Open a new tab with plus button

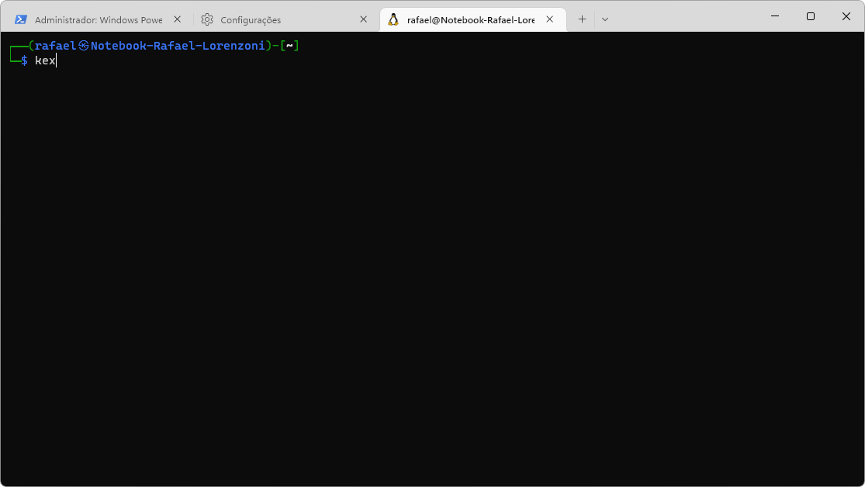(582, 19)
